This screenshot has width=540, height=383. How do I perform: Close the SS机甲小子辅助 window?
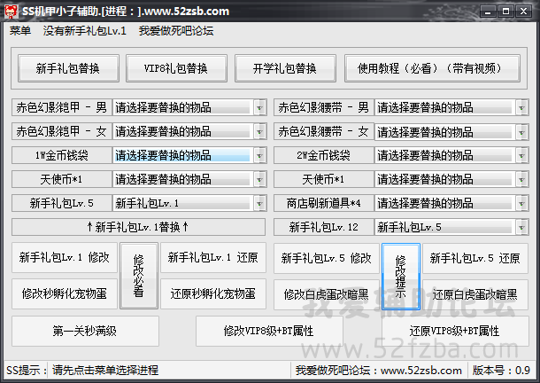coord(523,12)
